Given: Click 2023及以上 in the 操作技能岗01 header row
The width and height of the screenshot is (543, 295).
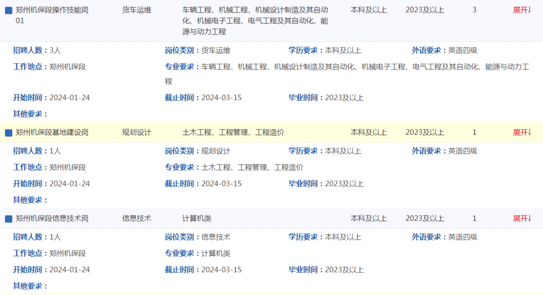Looking at the screenshot, I should [x=425, y=10].
